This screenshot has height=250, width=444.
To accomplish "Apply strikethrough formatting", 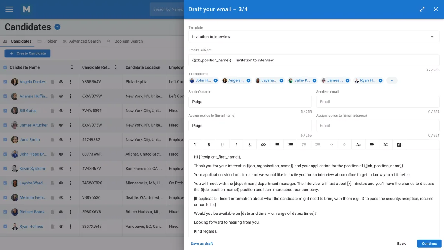I will [x=250, y=144].
